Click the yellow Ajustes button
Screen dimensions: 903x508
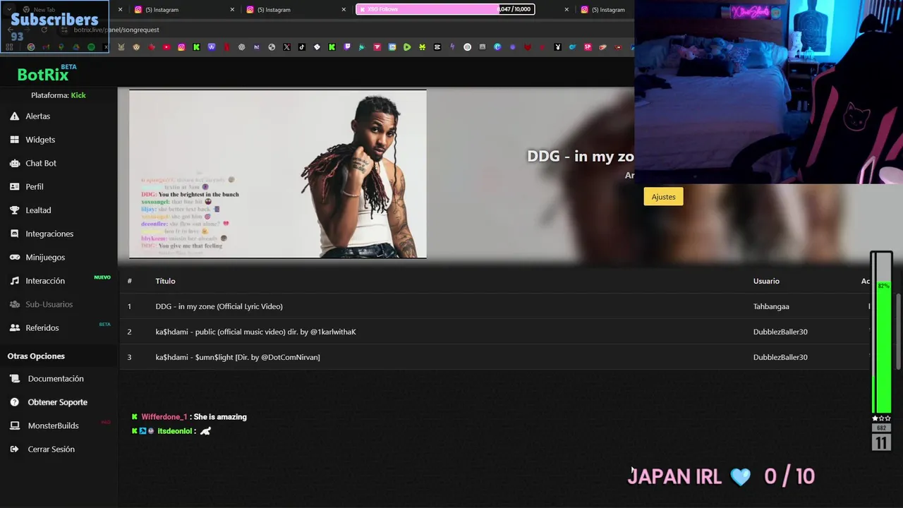pos(663,197)
